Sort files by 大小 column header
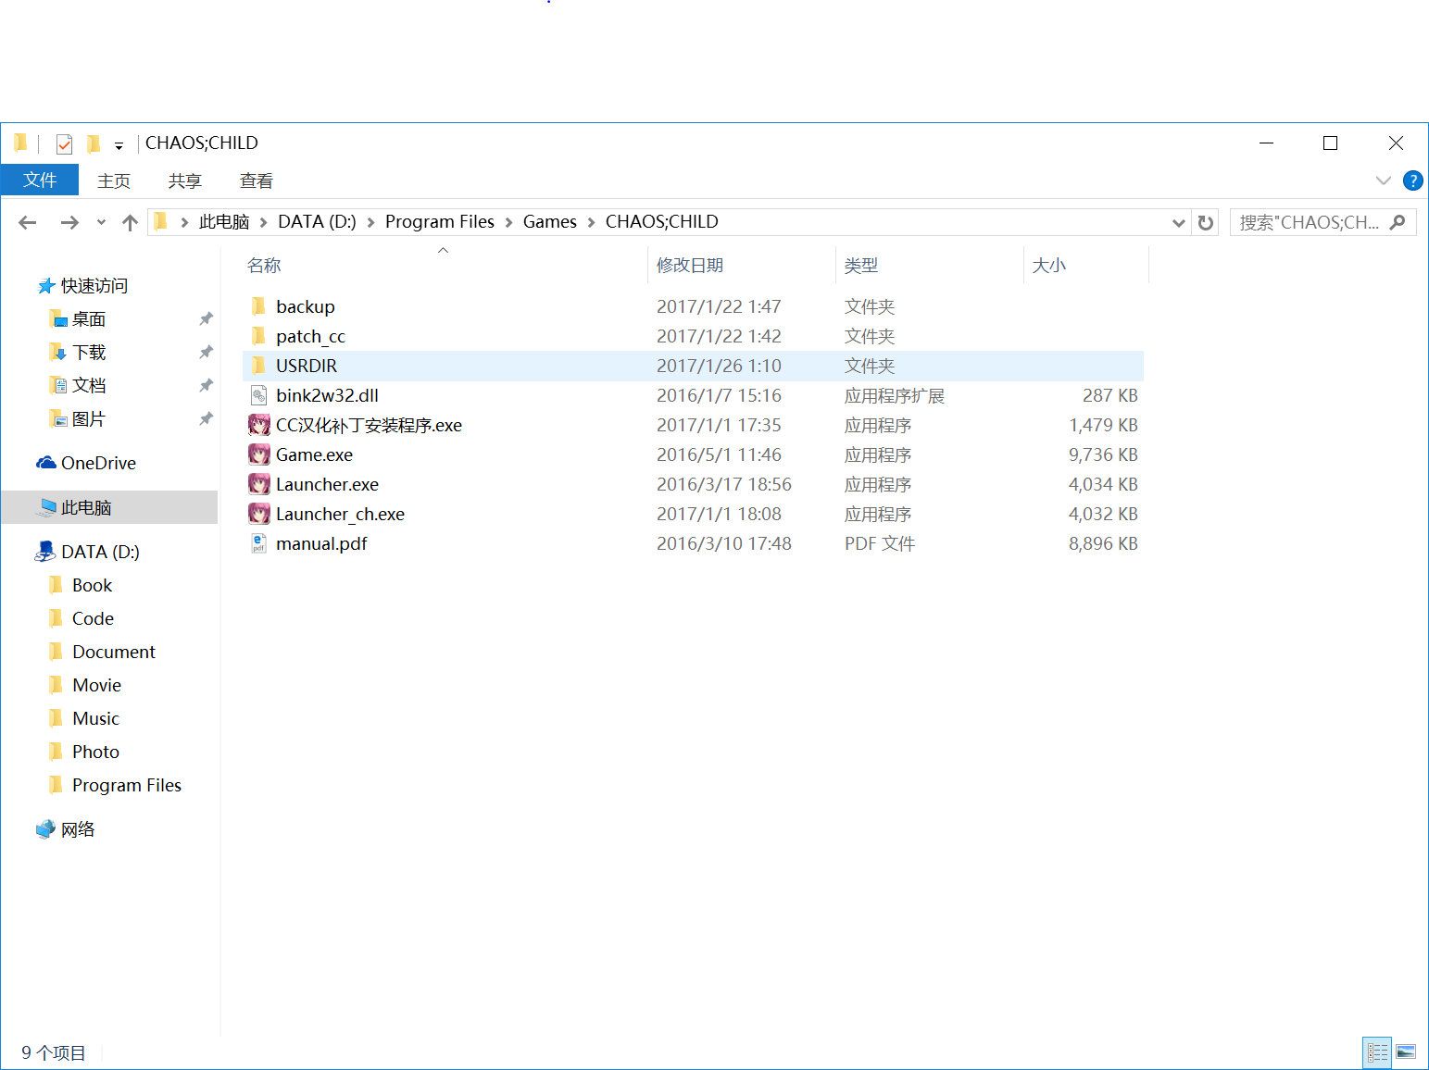Image resolution: width=1429 pixels, height=1070 pixels. click(1049, 266)
